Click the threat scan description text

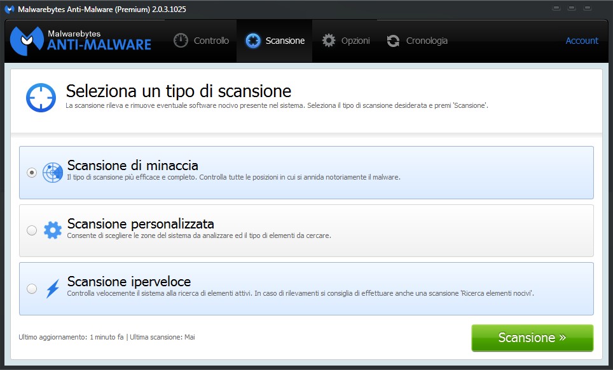click(x=233, y=177)
